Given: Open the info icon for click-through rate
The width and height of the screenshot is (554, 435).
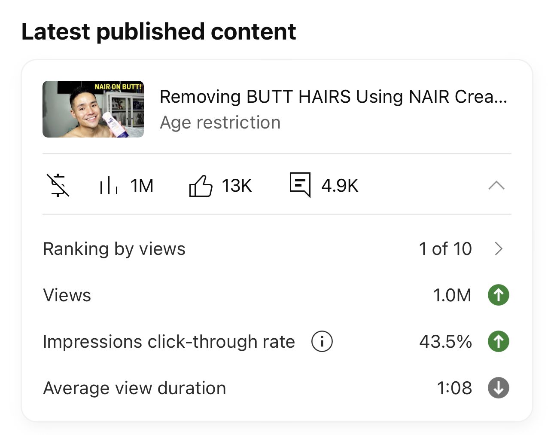Looking at the screenshot, I should (x=322, y=341).
